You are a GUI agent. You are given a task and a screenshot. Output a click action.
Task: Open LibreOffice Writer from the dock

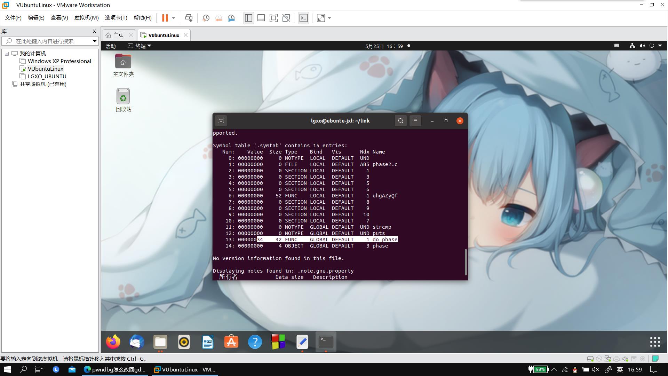pyautogui.click(x=208, y=342)
